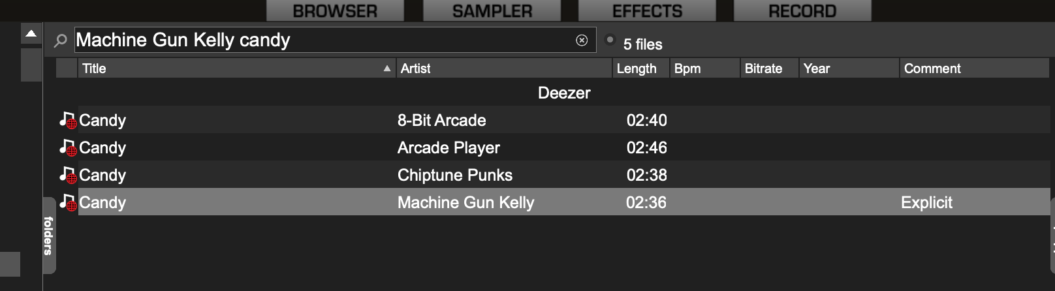1055x291 pixels.
Task: Sort tracks by Title column header
Action: coord(236,69)
